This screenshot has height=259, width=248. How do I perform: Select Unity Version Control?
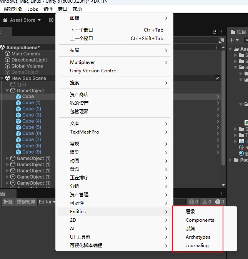click(114, 71)
